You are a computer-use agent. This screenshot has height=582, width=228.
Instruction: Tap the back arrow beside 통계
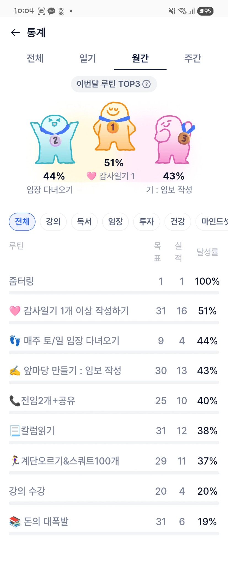[x=15, y=33]
